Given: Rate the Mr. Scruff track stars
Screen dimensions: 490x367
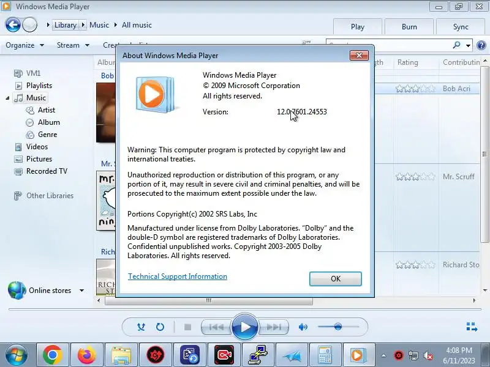Looking at the screenshot, I should point(415,177).
